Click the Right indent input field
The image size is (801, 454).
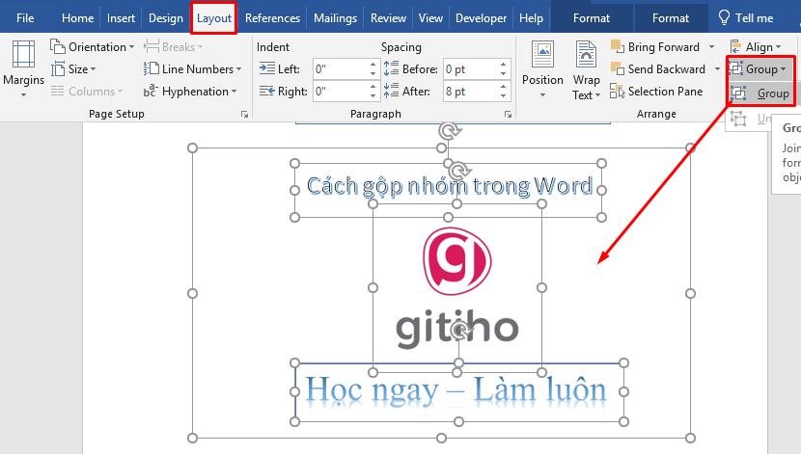(341, 92)
